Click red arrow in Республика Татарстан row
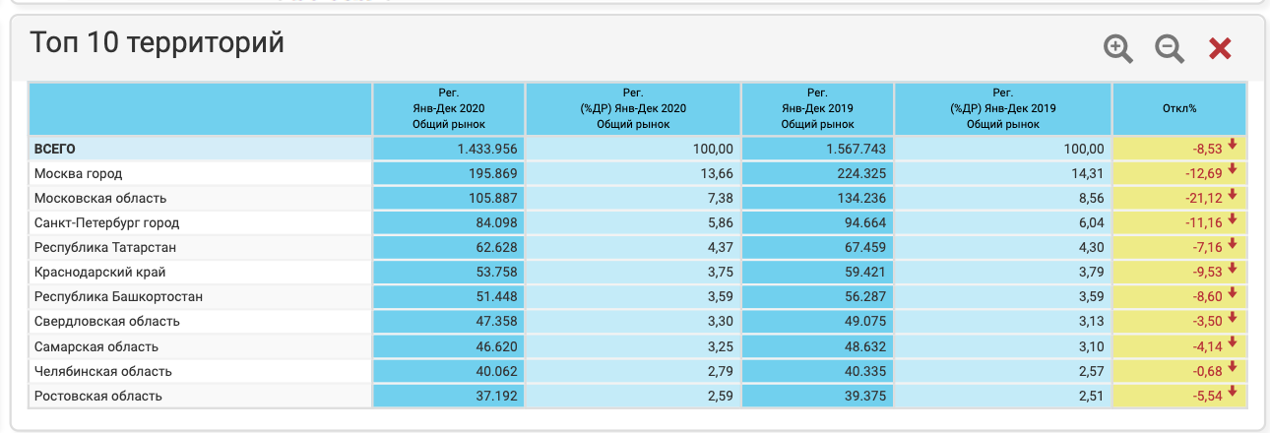1270x433 pixels. click(1232, 245)
